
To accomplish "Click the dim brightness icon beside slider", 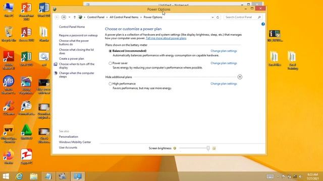I will [175, 148].
